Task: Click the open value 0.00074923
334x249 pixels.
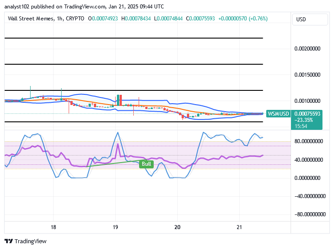Action: click(x=105, y=19)
